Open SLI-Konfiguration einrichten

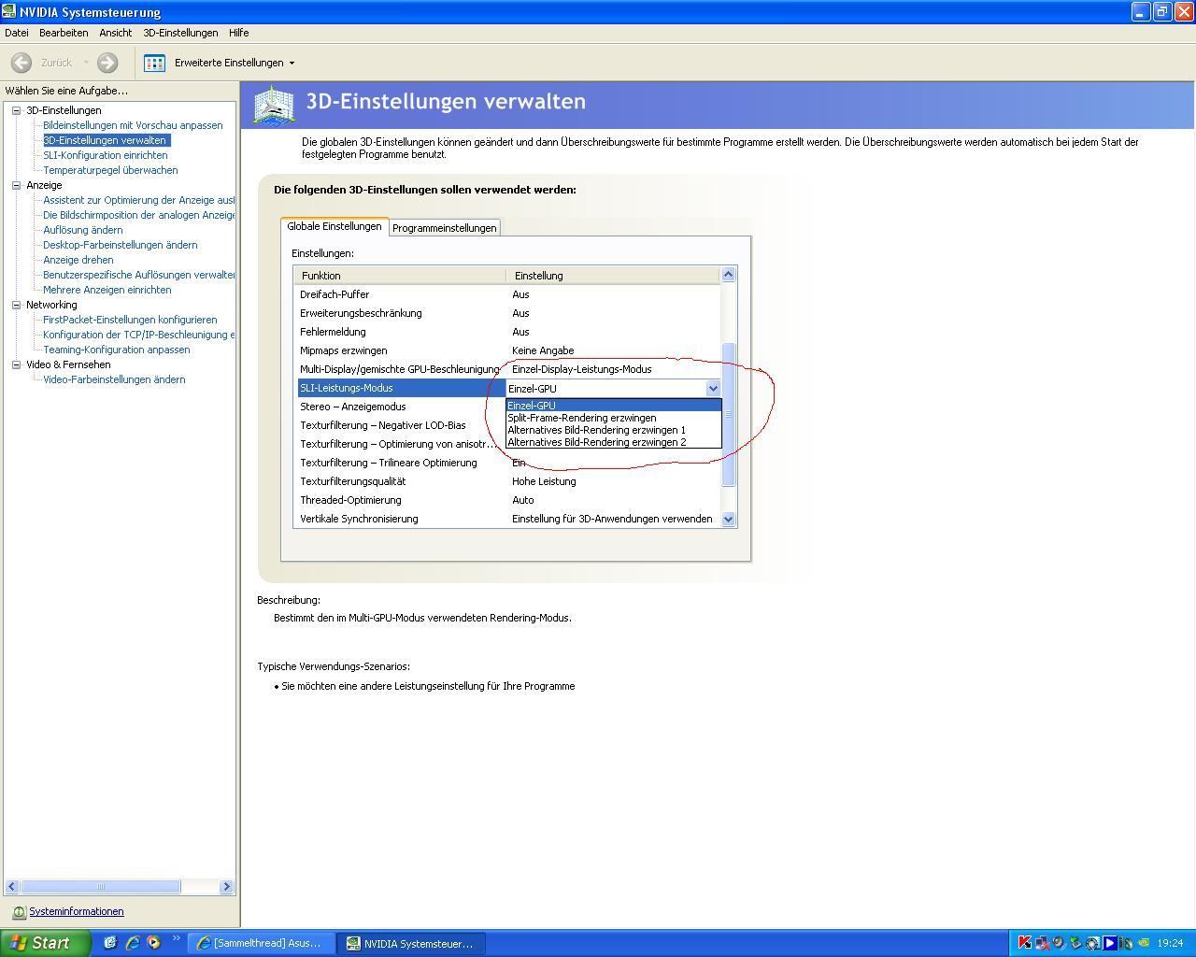tap(106, 155)
